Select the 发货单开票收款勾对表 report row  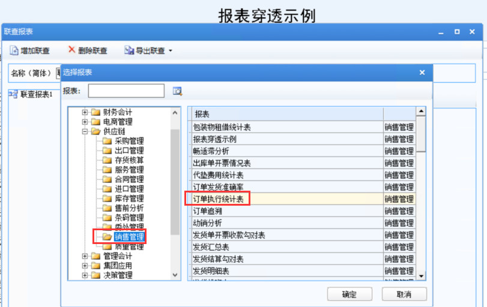point(288,235)
